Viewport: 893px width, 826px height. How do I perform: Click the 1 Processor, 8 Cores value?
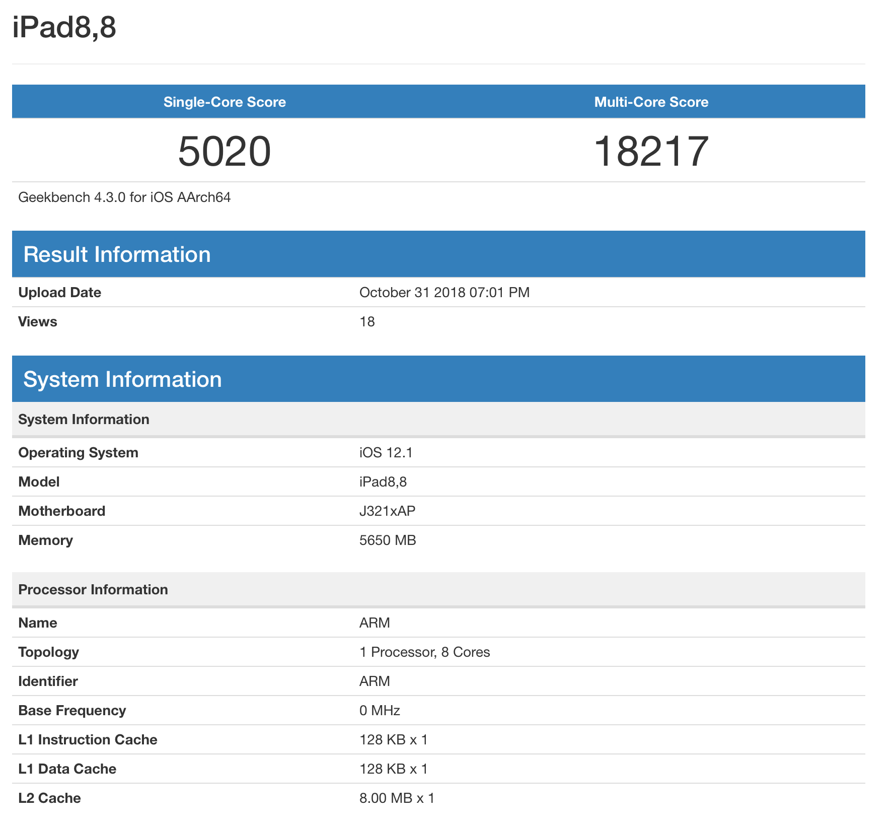click(x=425, y=652)
